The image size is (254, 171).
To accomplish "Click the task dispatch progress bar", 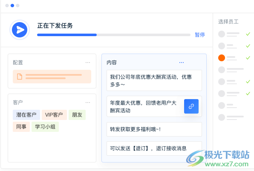I will tap(114, 35).
